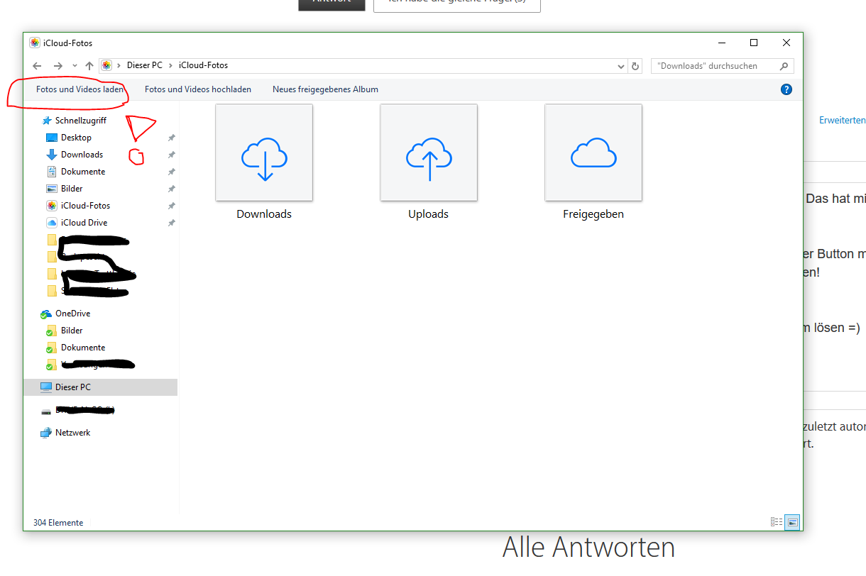Select iCloud-Fotos in the address breadcrumb
This screenshot has width=866, height=576.
tap(203, 65)
